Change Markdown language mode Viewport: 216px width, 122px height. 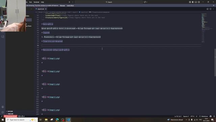(x=204, y=116)
